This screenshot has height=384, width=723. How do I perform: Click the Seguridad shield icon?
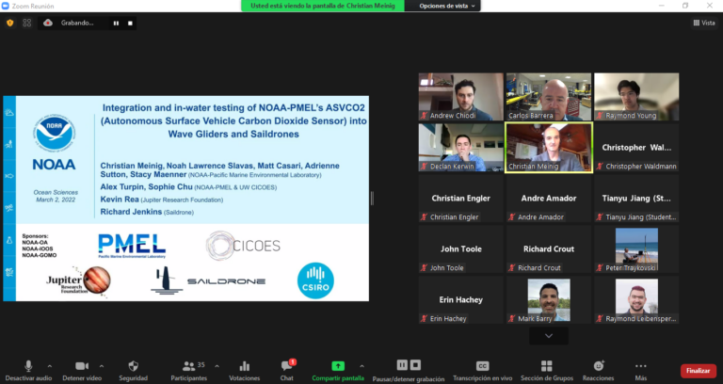click(133, 366)
